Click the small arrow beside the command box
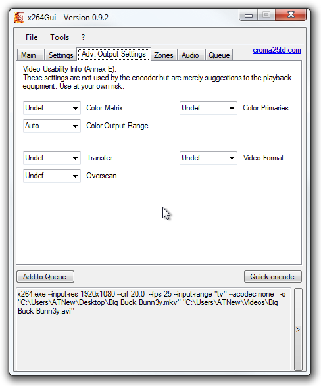 [x=298, y=329]
